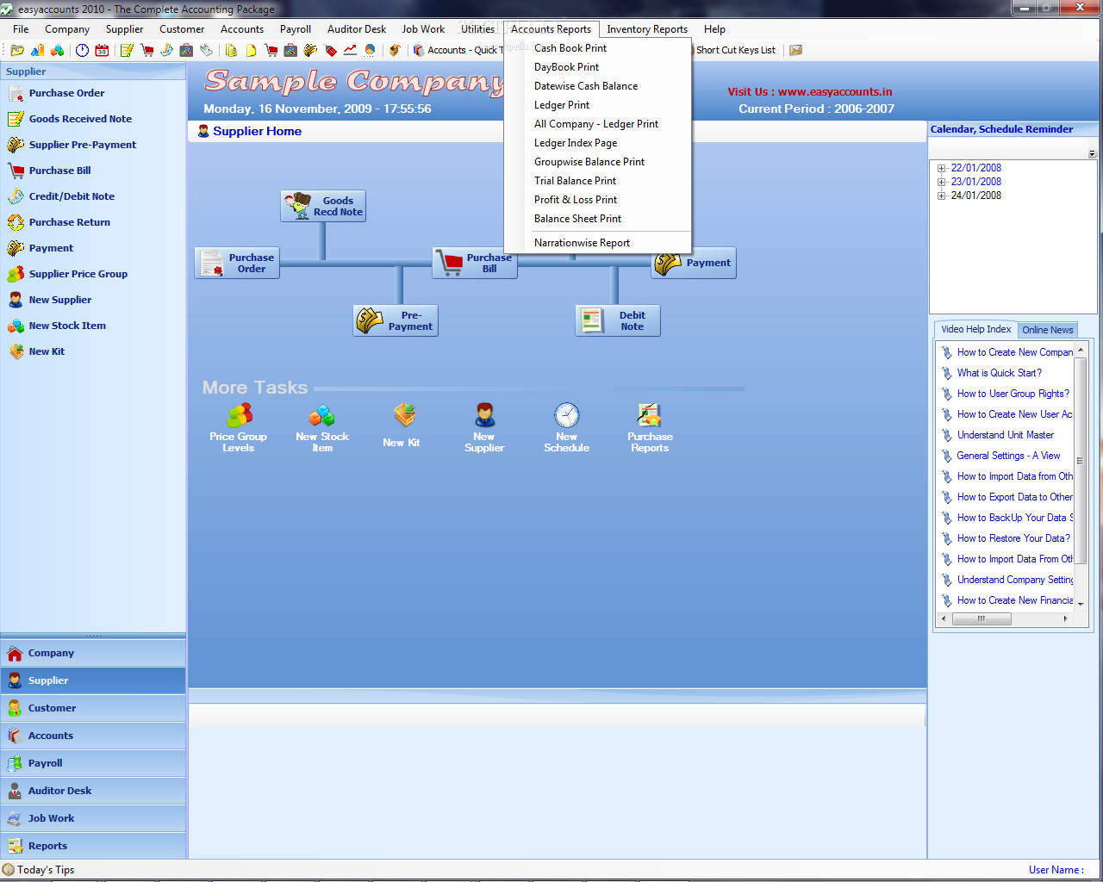Open the Payroll menu in the menu bar
The image size is (1103, 882).
(x=296, y=29)
